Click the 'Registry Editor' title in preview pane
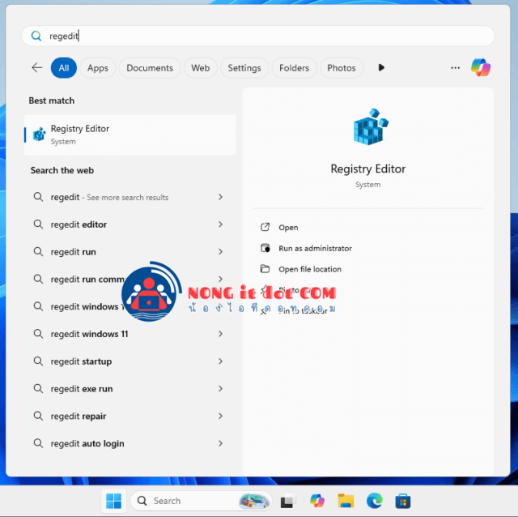This screenshot has width=518, height=517. pyautogui.click(x=368, y=169)
